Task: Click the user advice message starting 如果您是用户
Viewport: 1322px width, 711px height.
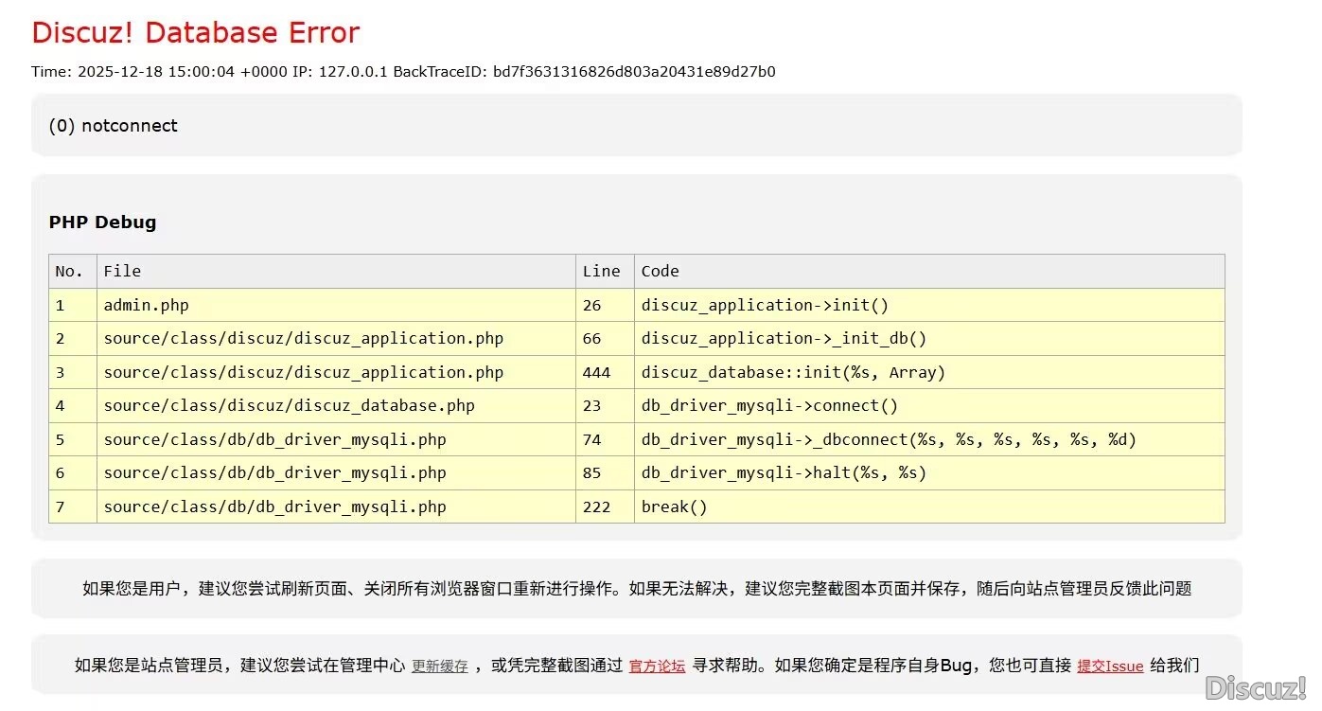Action: 636,589
